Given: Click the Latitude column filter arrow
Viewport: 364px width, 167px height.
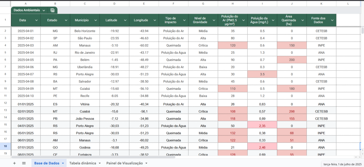Looking at the screenshot, I should 125,20.
